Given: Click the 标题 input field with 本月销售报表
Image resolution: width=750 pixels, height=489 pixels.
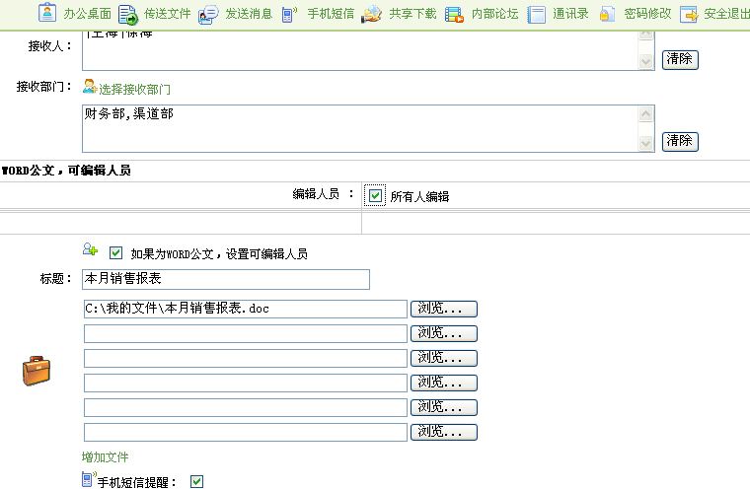Looking at the screenshot, I should click(x=226, y=279).
